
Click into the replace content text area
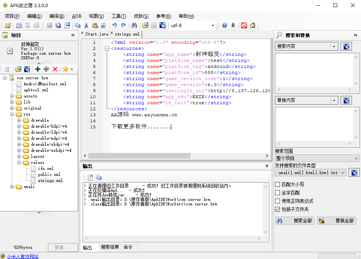tap(314, 125)
